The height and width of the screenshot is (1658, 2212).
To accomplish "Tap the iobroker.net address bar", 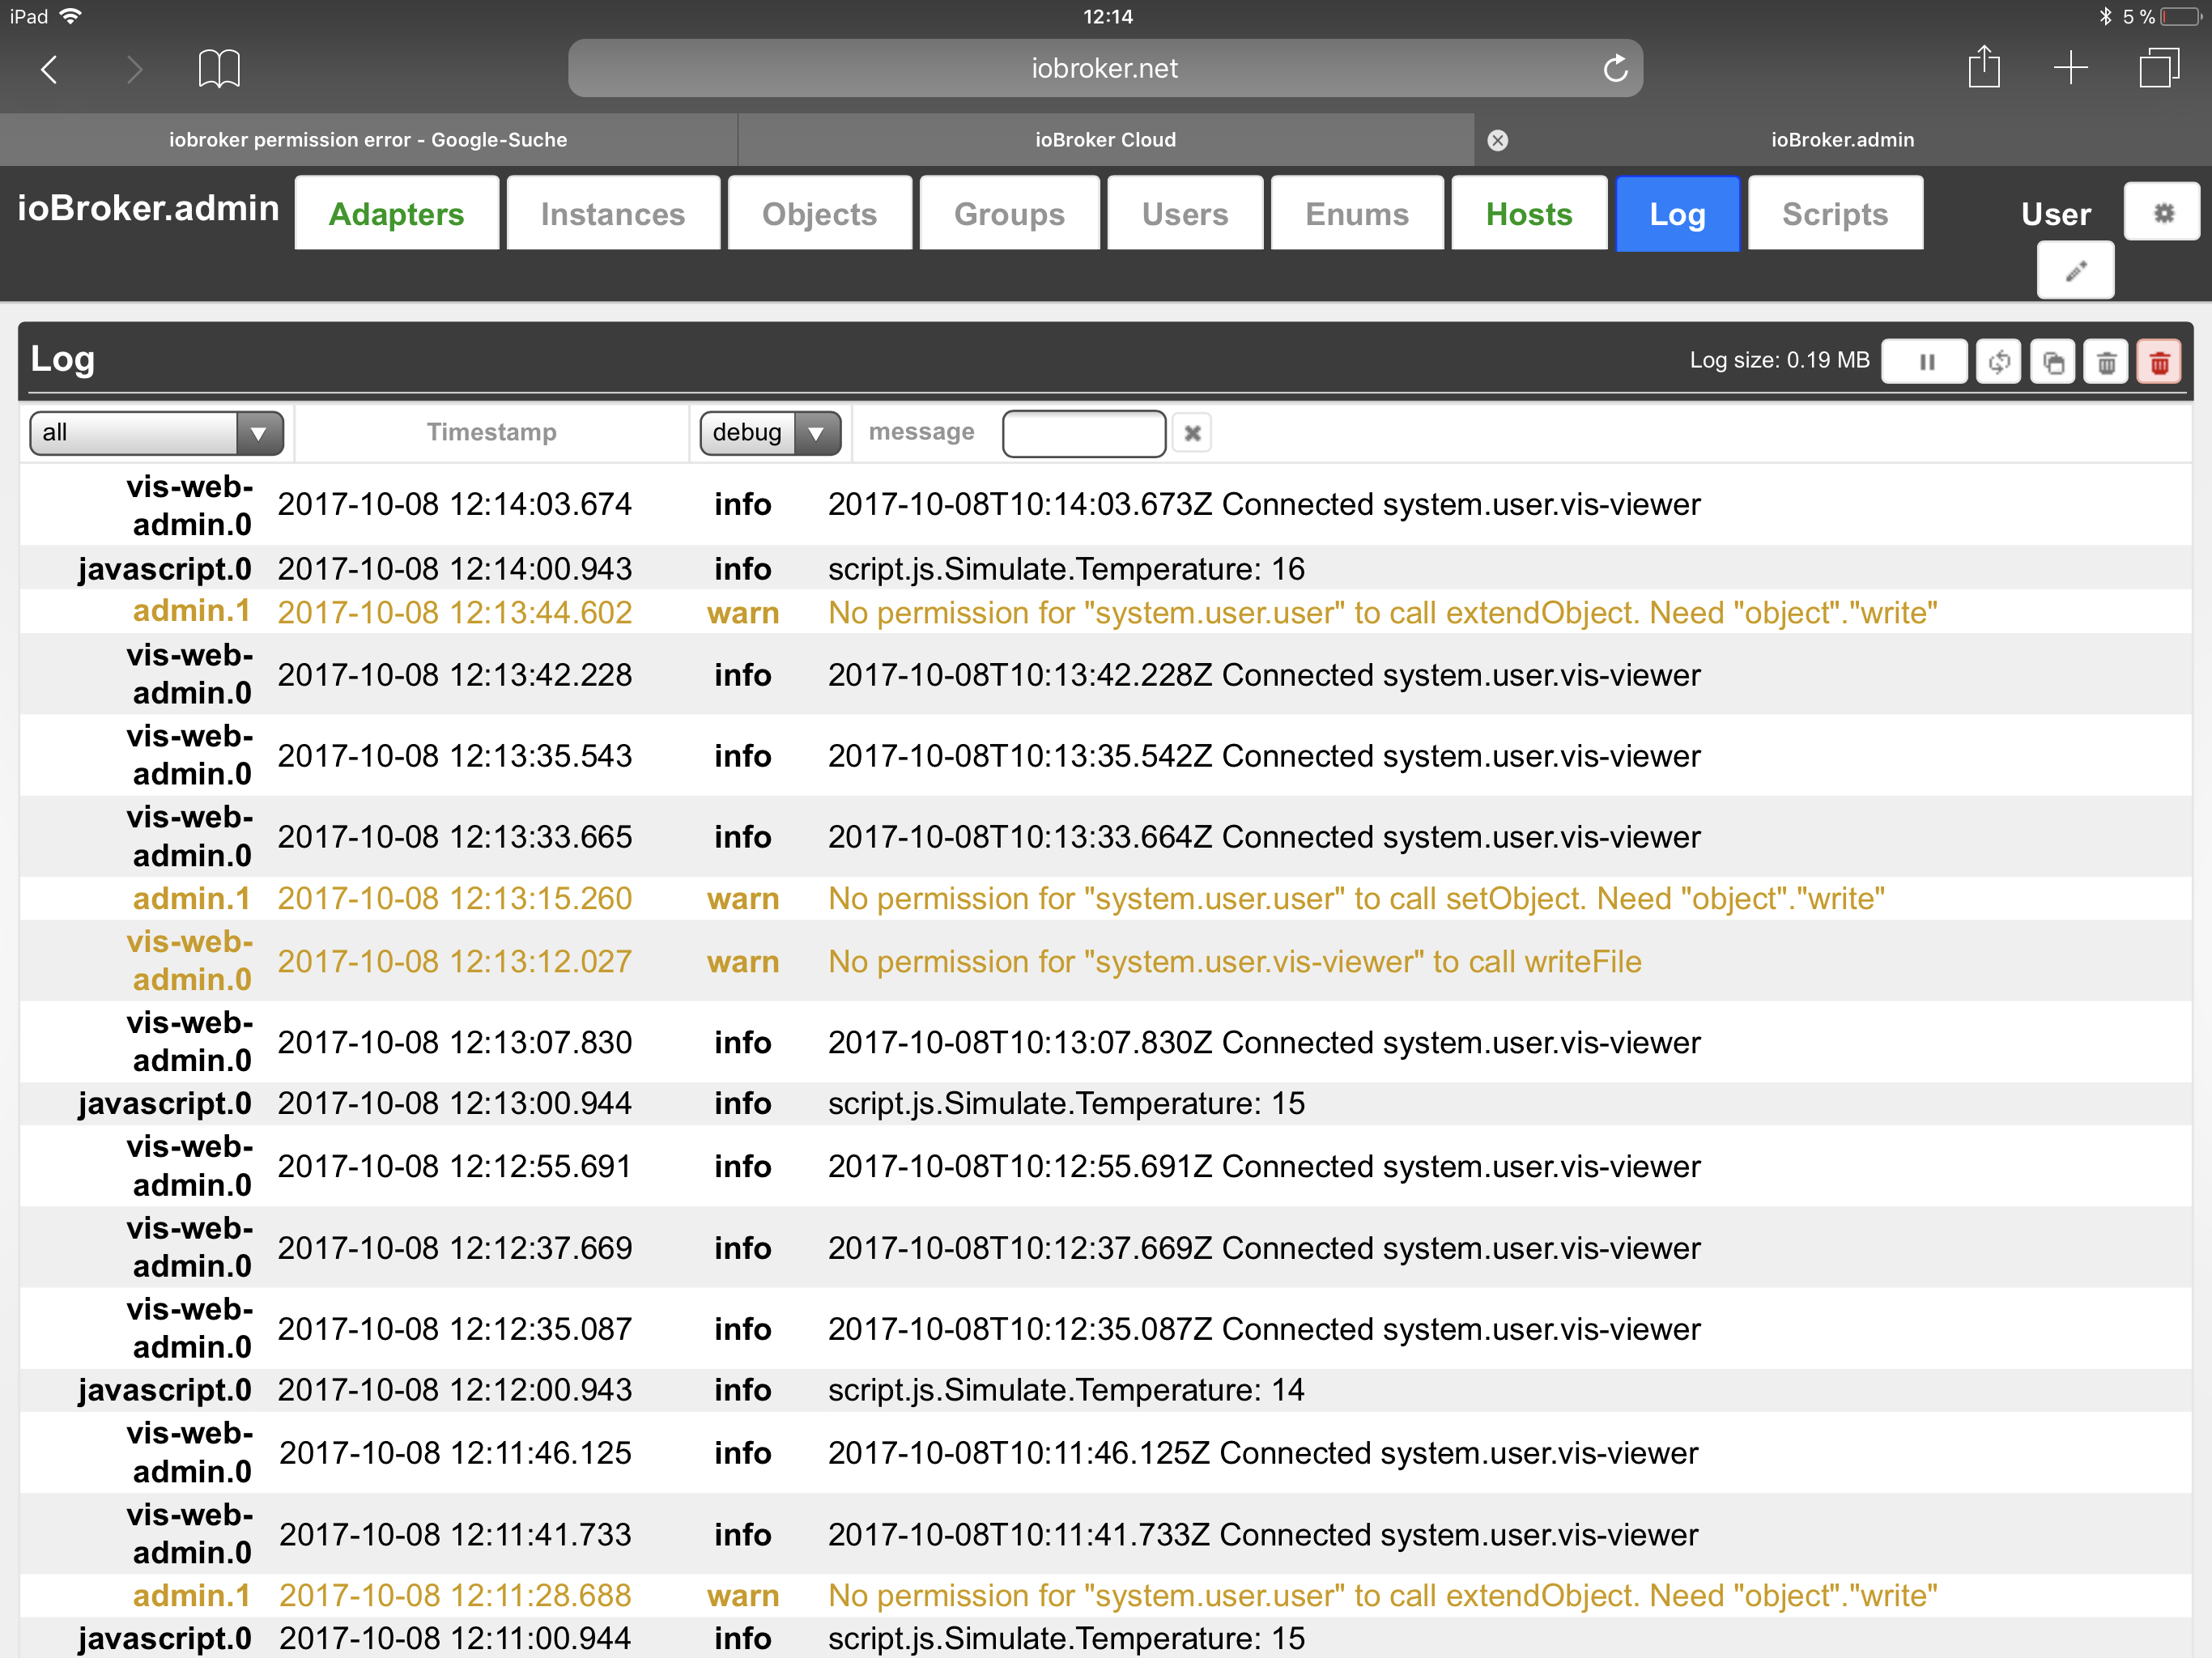I will click(x=1105, y=68).
